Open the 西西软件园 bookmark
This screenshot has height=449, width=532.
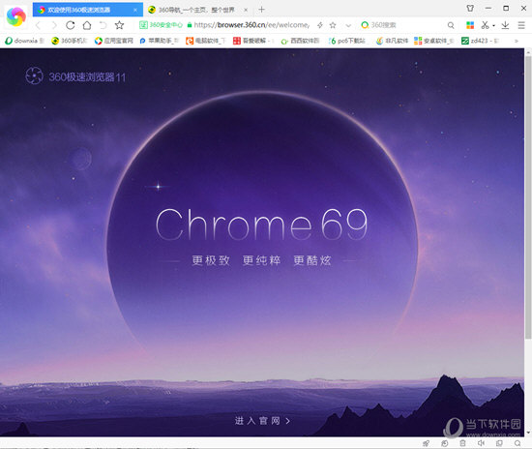[300, 41]
